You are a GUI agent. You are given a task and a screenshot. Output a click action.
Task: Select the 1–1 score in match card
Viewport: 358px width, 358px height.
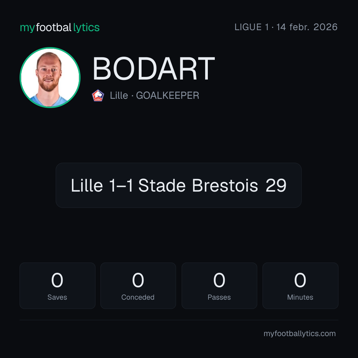[121, 185]
